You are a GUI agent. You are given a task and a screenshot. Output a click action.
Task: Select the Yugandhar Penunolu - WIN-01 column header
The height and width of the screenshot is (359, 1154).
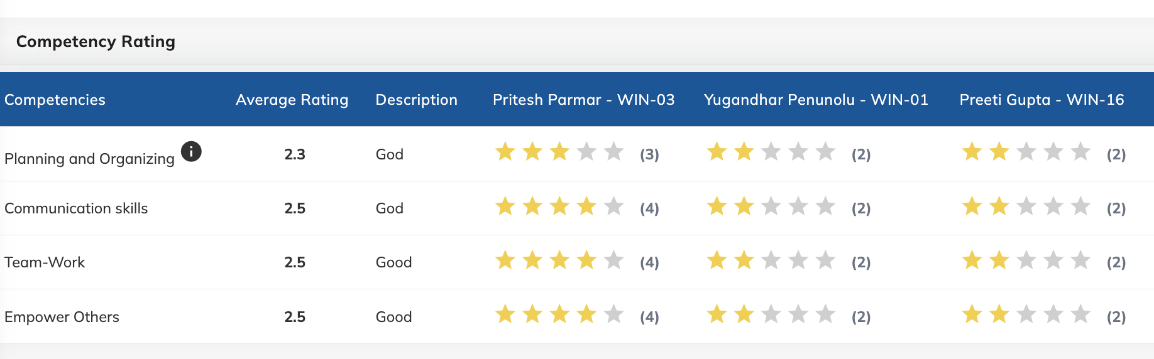(x=816, y=100)
